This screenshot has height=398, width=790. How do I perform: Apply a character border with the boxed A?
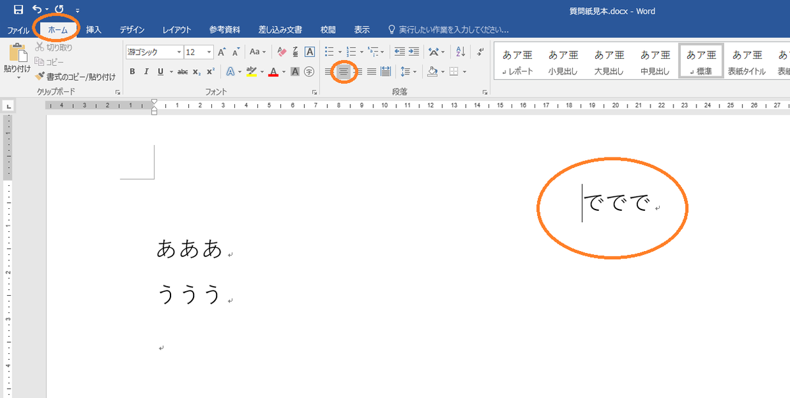click(x=308, y=52)
